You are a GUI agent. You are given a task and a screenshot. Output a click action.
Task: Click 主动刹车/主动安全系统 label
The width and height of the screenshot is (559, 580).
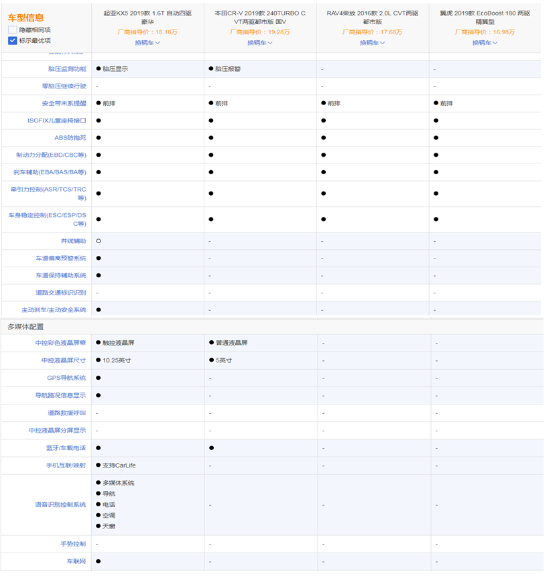click(54, 310)
